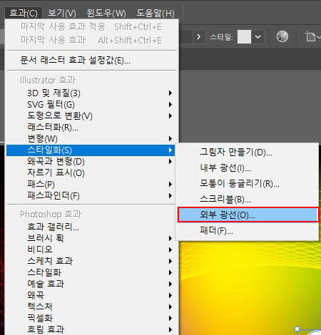Image resolution: width=321 pixels, height=335 pixels.
Task: Choose 자르기 표시(O) effect
Action: pos(91,173)
